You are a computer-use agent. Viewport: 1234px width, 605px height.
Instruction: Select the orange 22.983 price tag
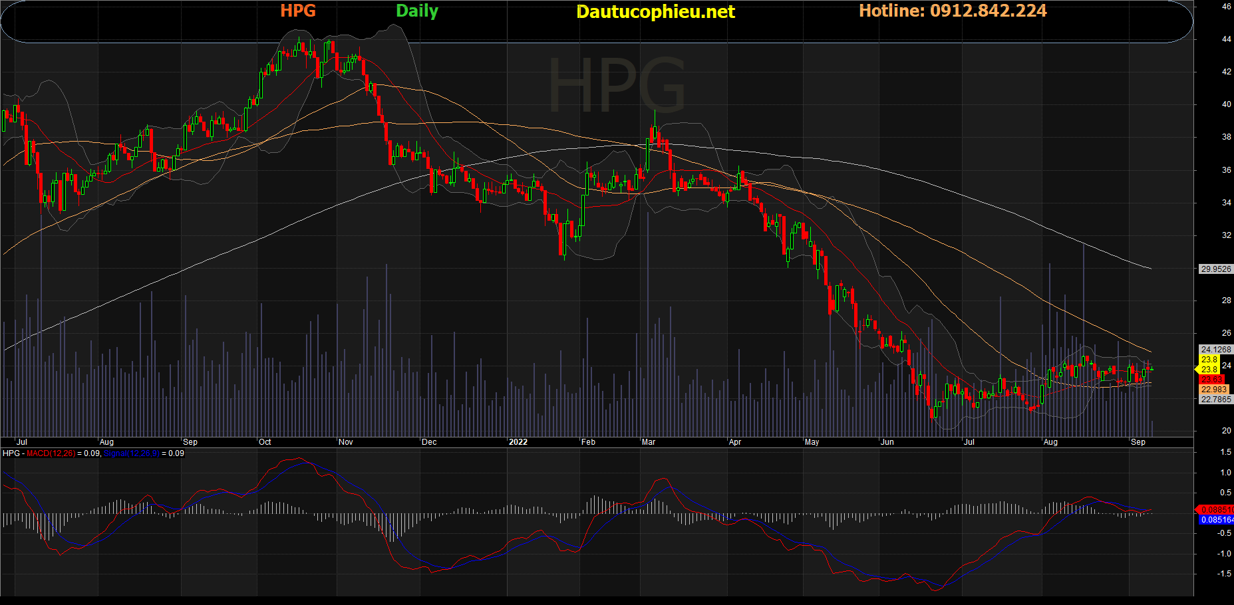coord(1214,390)
